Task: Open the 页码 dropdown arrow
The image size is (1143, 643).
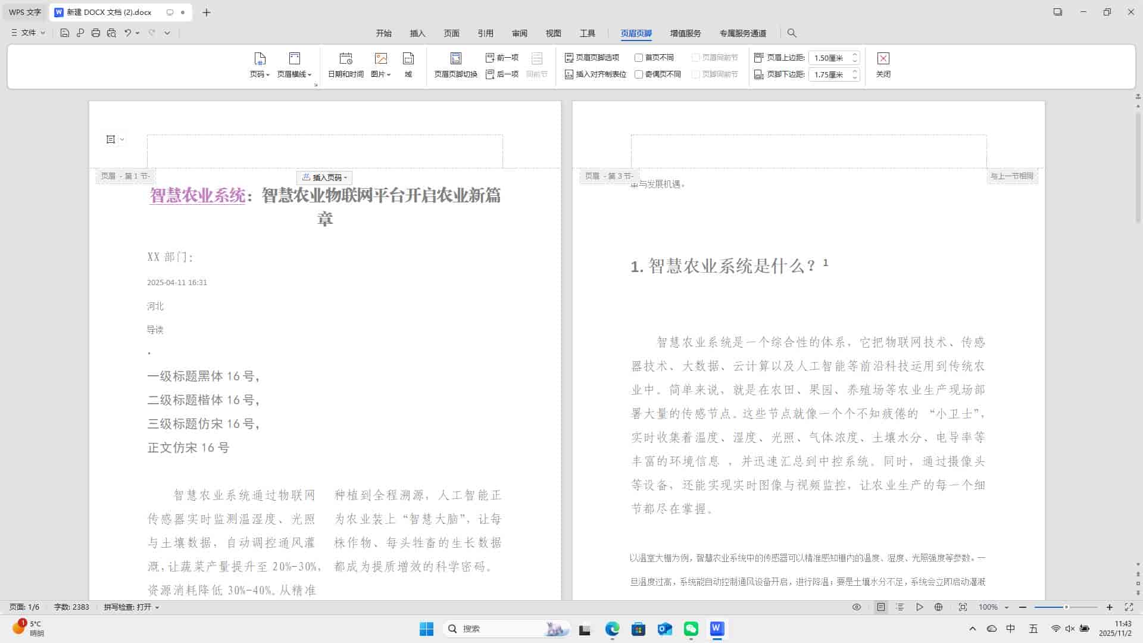Action: click(x=268, y=75)
